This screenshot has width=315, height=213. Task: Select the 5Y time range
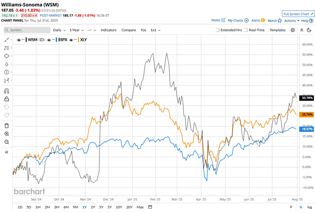pos(109,207)
